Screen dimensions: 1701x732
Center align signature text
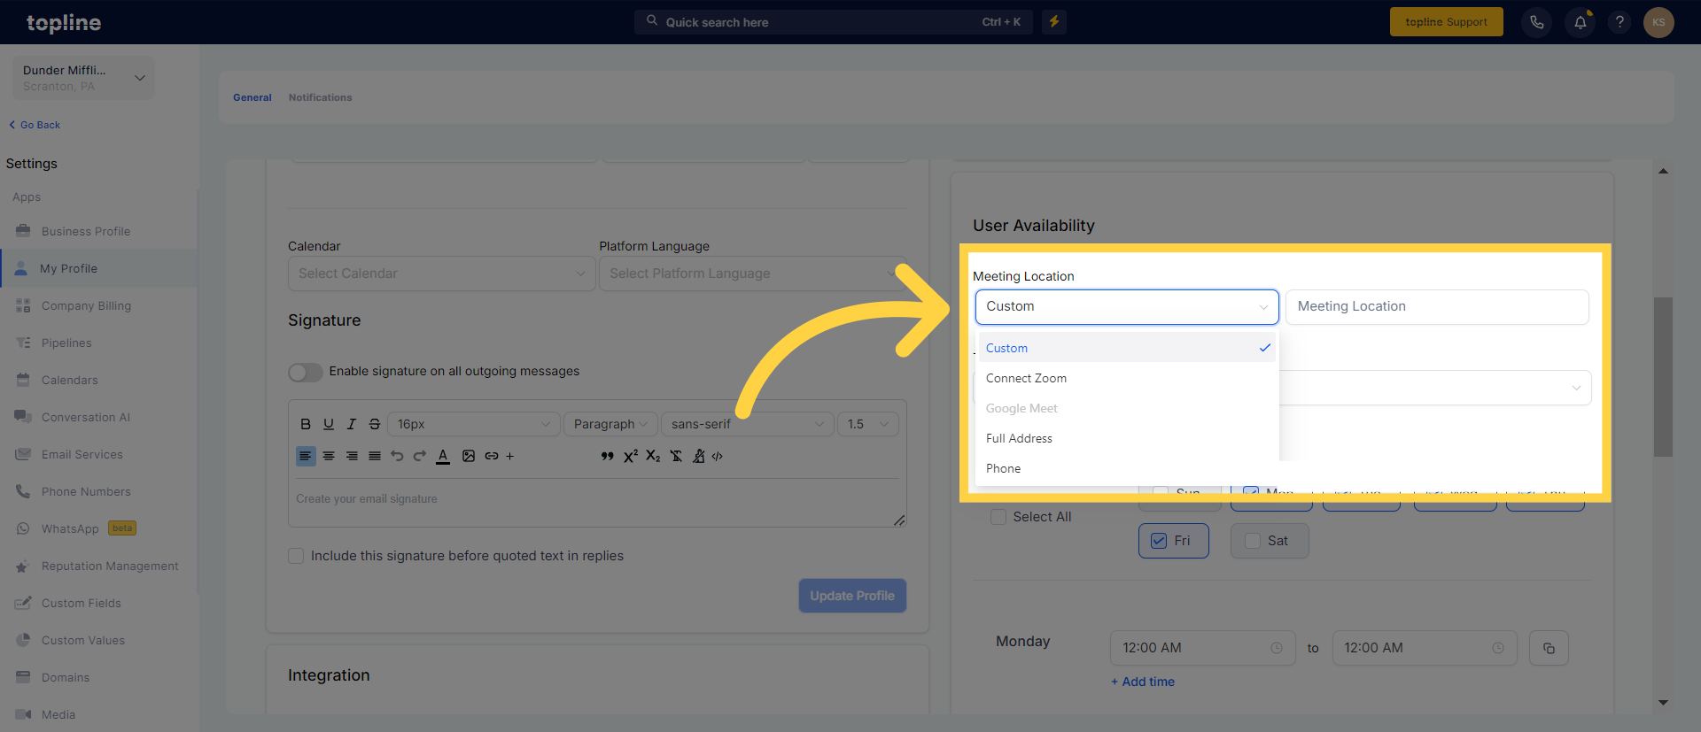pos(329,456)
